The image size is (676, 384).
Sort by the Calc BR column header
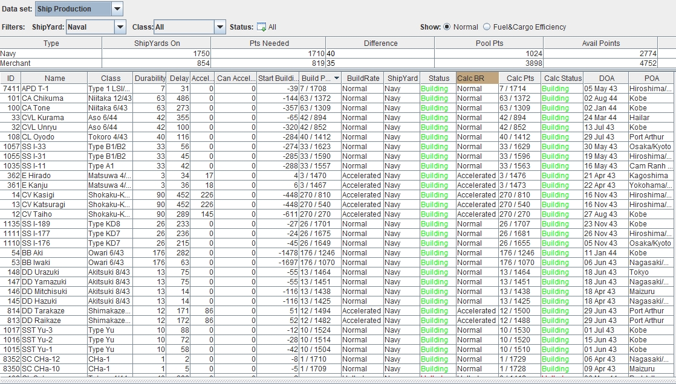pyautogui.click(x=477, y=78)
